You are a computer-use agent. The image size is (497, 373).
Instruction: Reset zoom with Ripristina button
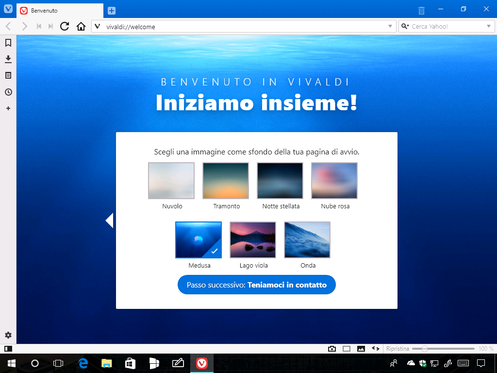coord(398,349)
